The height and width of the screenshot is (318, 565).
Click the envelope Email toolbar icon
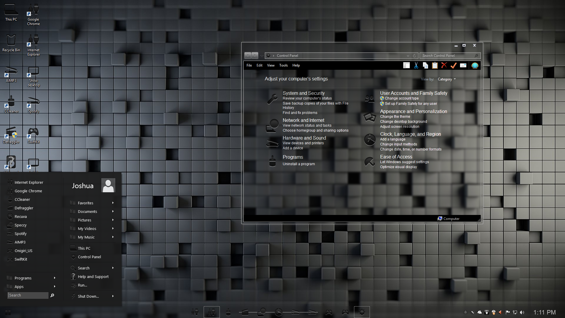pyautogui.click(x=463, y=65)
